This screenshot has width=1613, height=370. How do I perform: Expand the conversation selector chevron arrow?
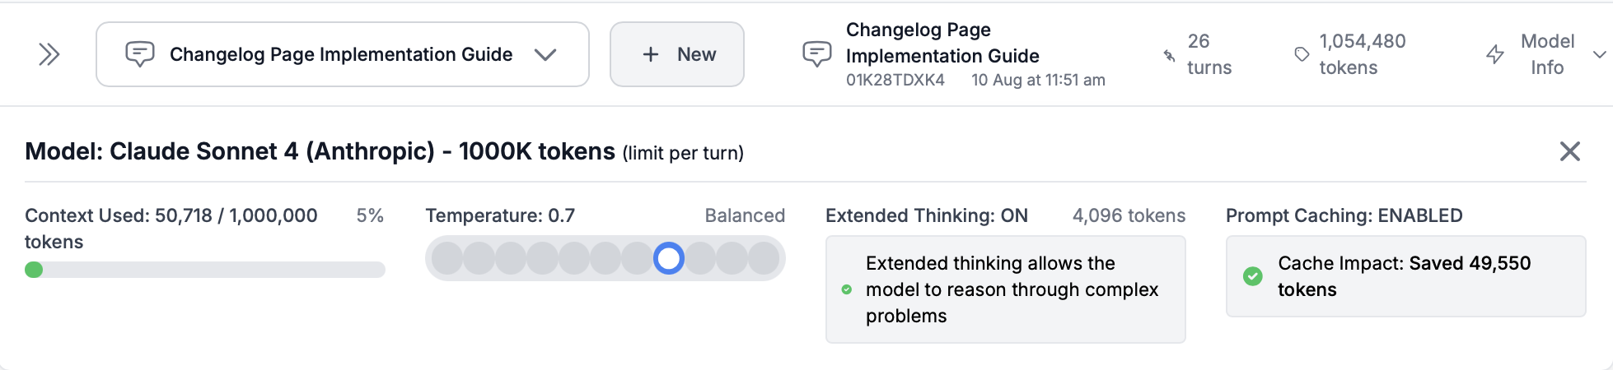coord(545,55)
